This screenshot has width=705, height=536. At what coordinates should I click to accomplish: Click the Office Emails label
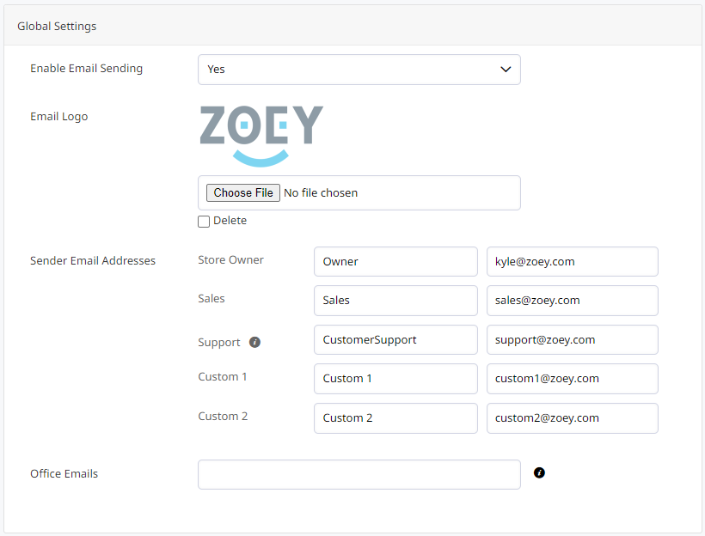(64, 473)
